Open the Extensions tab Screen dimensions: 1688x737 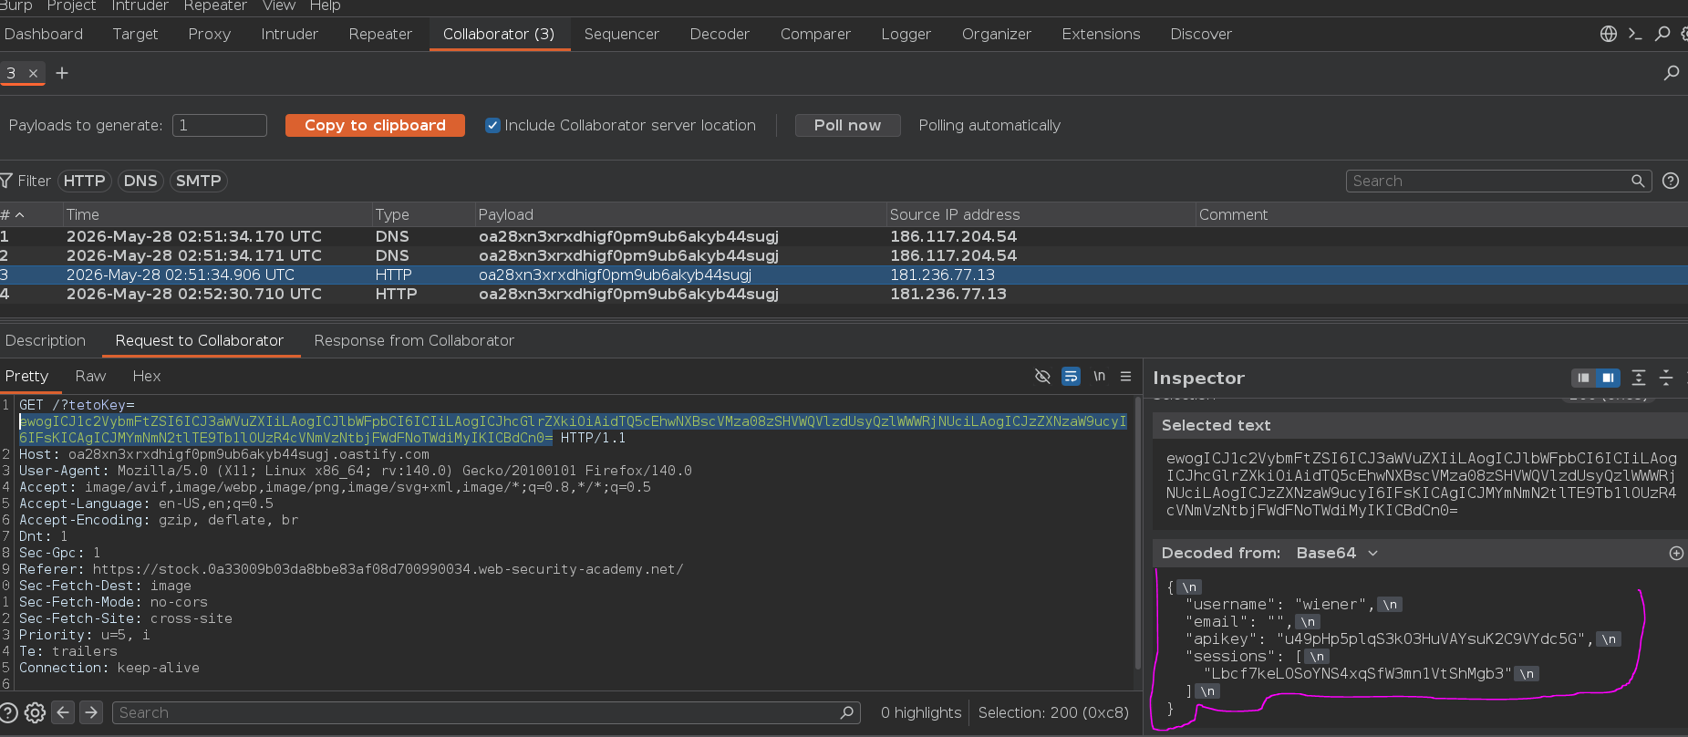1101,34
